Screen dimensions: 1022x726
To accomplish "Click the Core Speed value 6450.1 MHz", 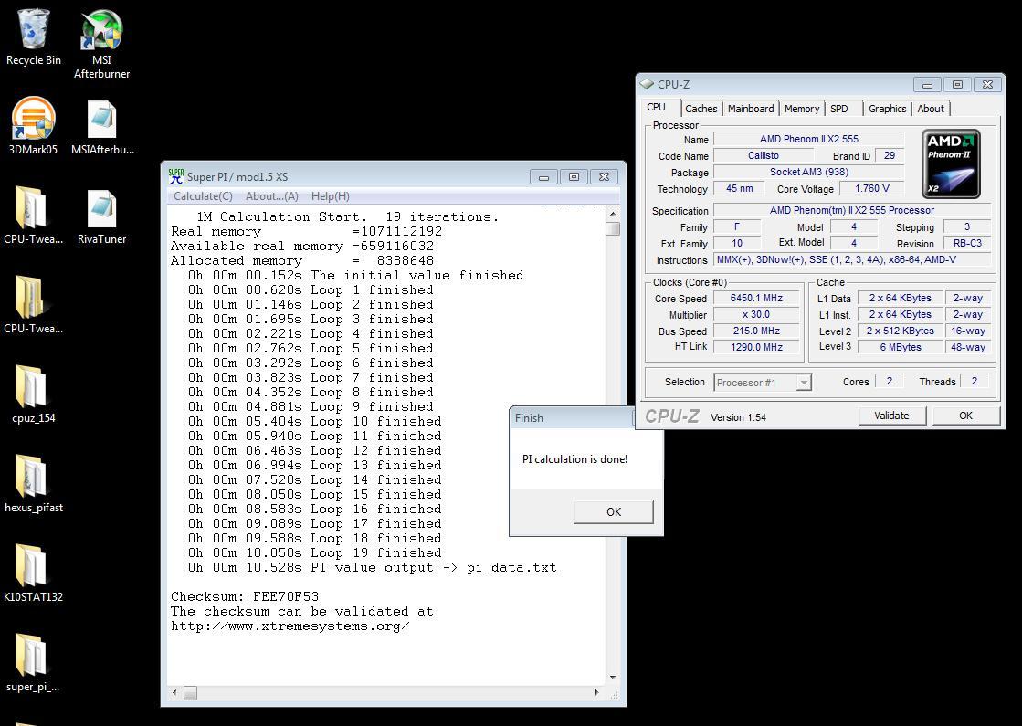I will pyautogui.click(x=756, y=298).
